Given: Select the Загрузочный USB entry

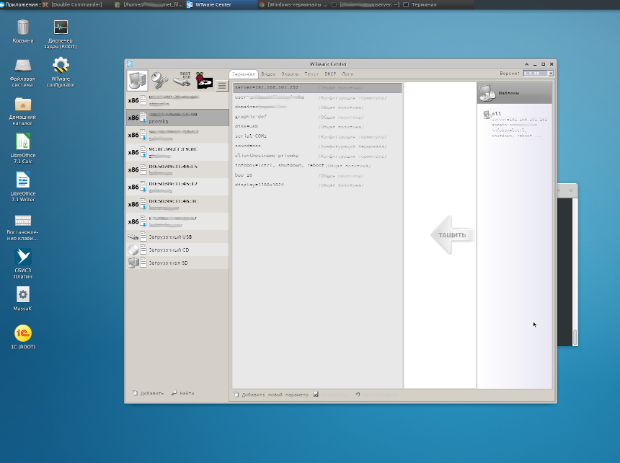Looking at the screenshot, I should pos(170,237).
